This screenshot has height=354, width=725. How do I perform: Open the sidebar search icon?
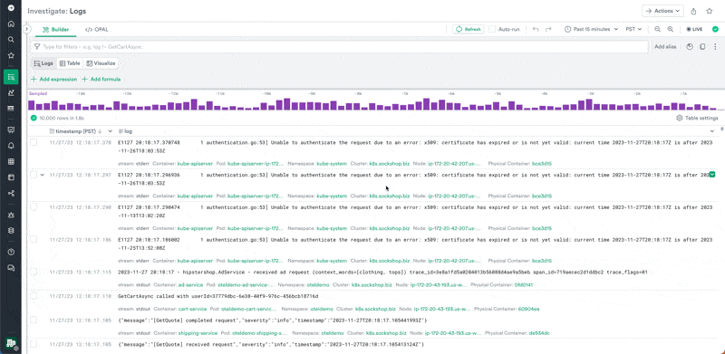(11, 40)
